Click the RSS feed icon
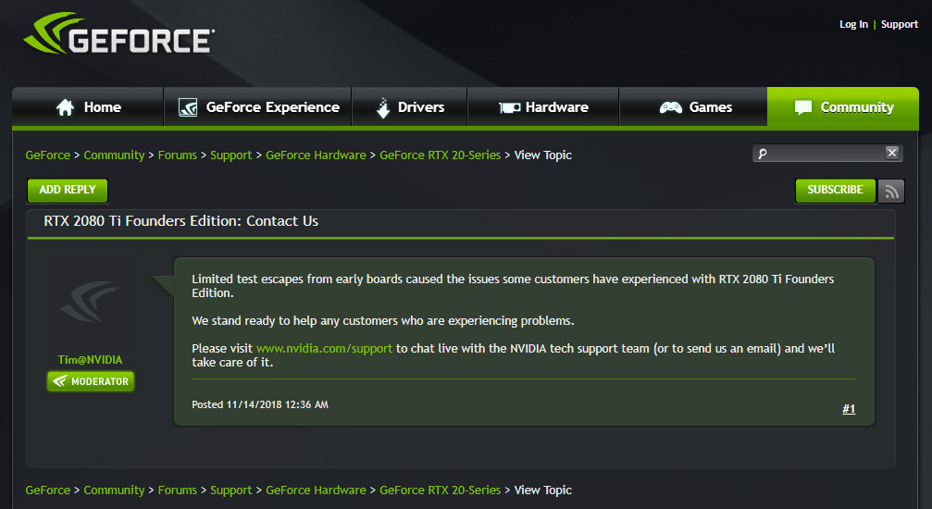 point(891,191)
